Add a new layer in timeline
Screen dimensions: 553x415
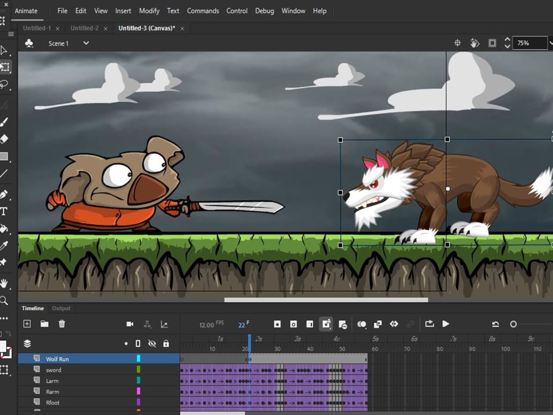click(27, 324)
